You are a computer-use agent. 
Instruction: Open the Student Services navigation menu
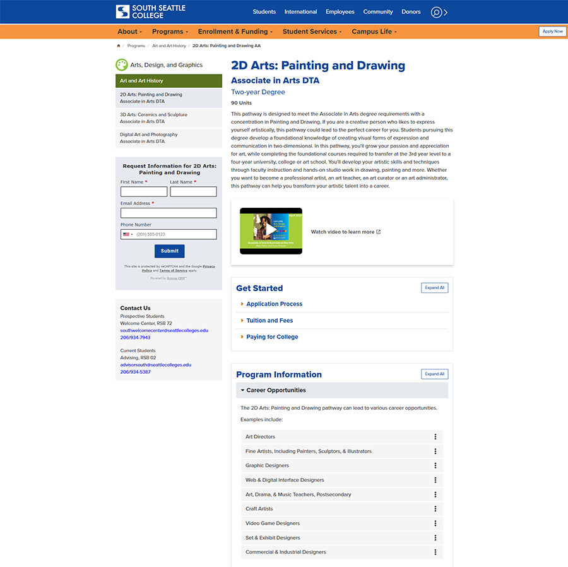point(312,32)
